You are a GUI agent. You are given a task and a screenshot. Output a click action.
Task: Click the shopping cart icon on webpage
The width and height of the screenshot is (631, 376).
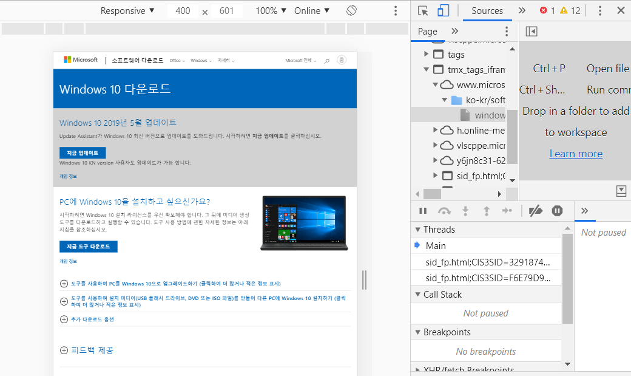tap(341, 60)
